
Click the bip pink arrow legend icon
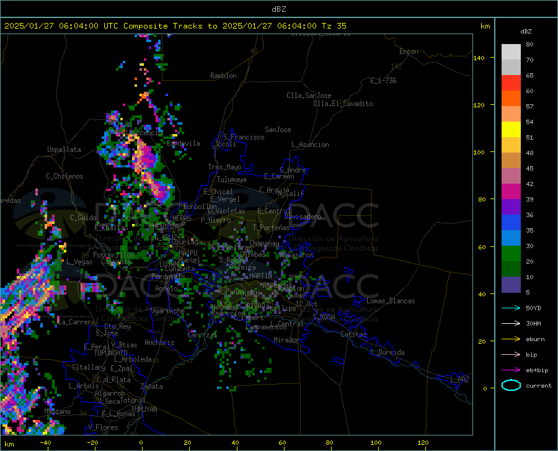pos(511,355)
